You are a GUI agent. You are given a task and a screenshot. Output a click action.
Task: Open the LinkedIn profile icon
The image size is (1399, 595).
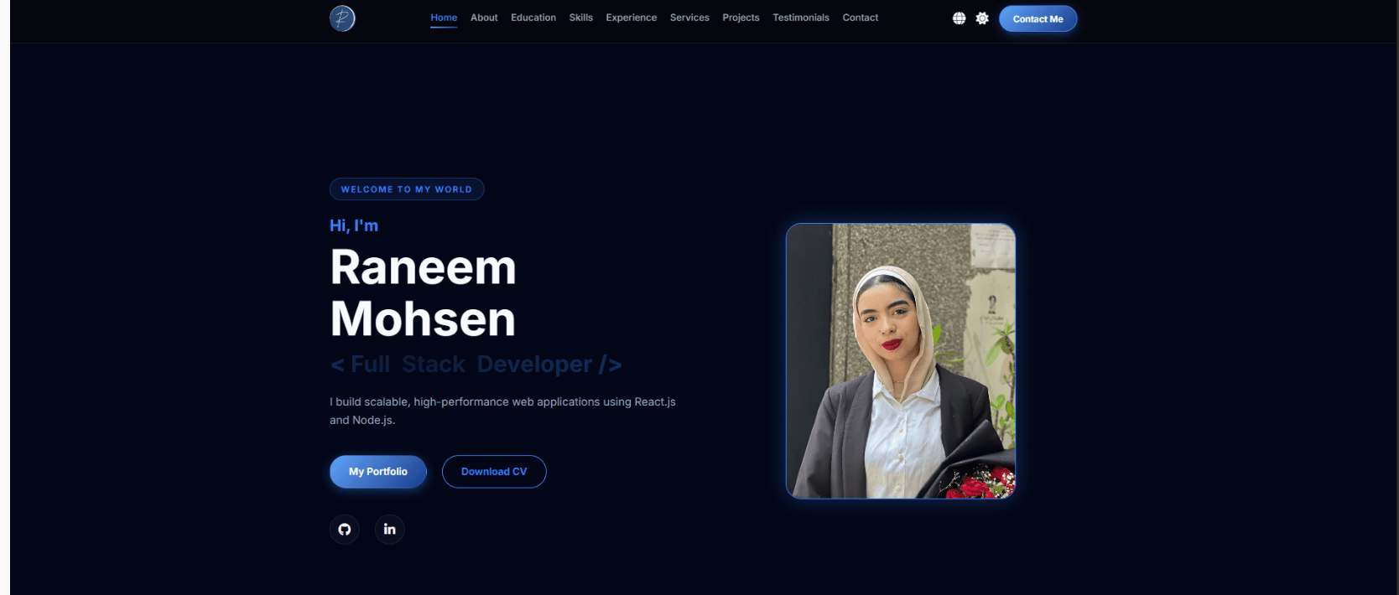[x=389, y=530]
